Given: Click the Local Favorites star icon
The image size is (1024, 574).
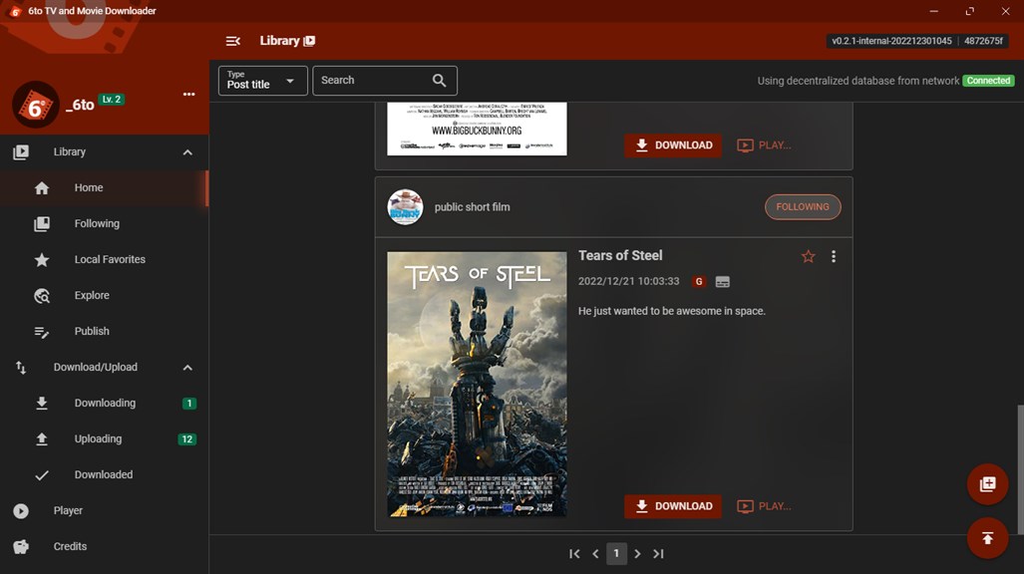Looking at the screenshot, I should [x=42, y=260].
